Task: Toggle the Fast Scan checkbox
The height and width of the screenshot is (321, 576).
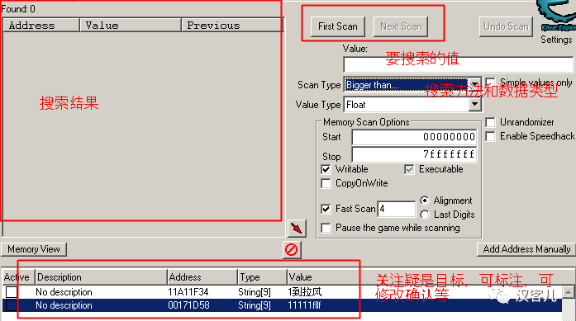Action: [x=326, y=209]
